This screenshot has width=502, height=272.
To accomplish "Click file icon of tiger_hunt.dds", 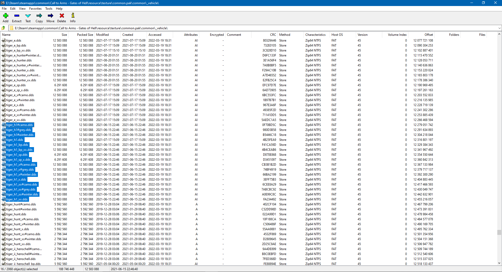I will click(4, 214).
